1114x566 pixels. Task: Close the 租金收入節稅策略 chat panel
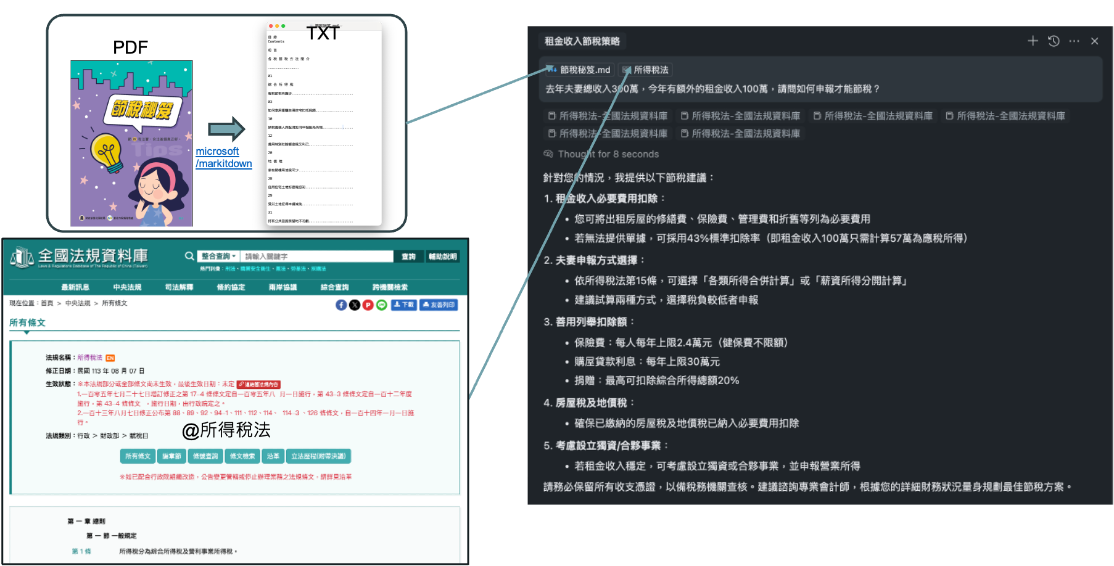1095,41
